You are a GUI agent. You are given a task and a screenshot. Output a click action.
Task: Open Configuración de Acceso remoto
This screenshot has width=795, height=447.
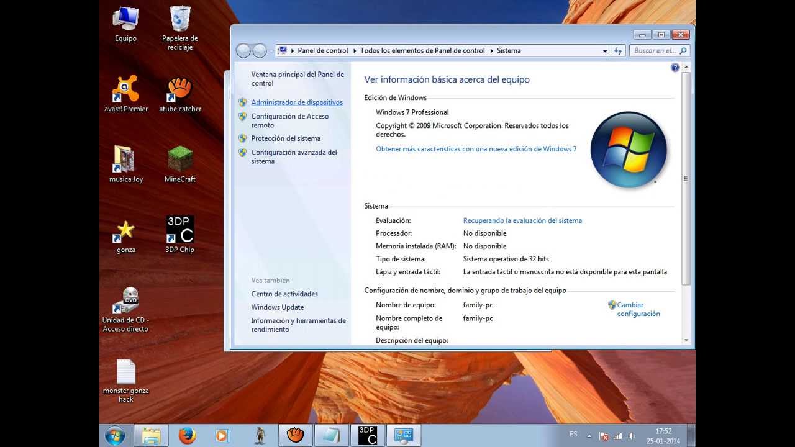point(290,120)
